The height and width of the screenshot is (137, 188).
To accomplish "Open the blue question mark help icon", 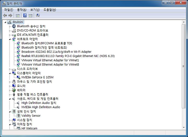I will point(25,15).
